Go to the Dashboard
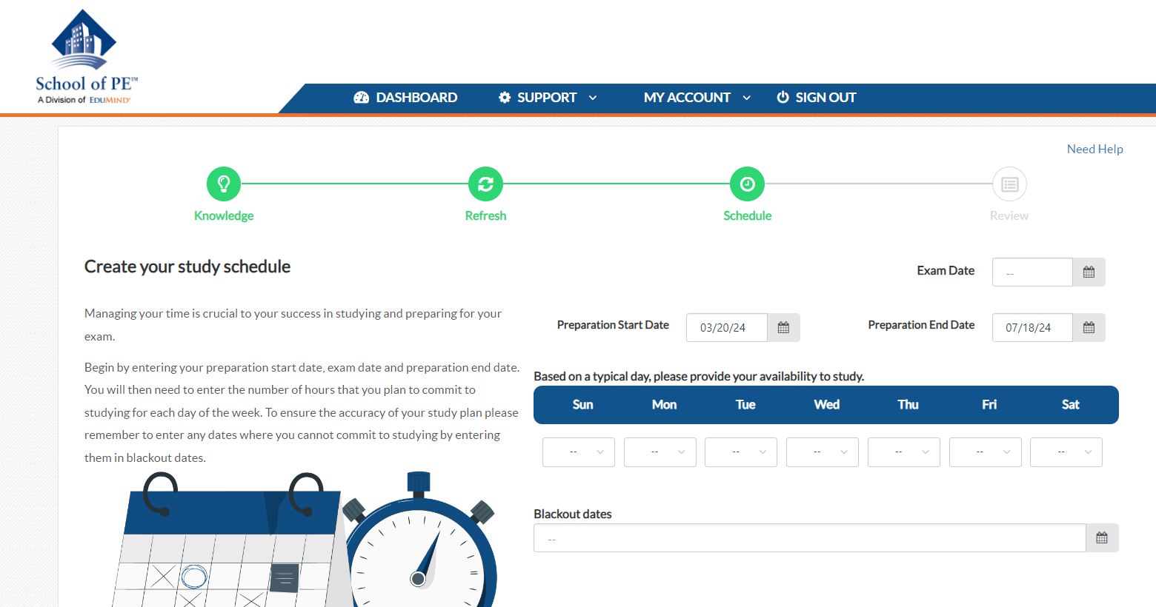The width and height of the screenshot is (1156, 607). click(406, 98)
